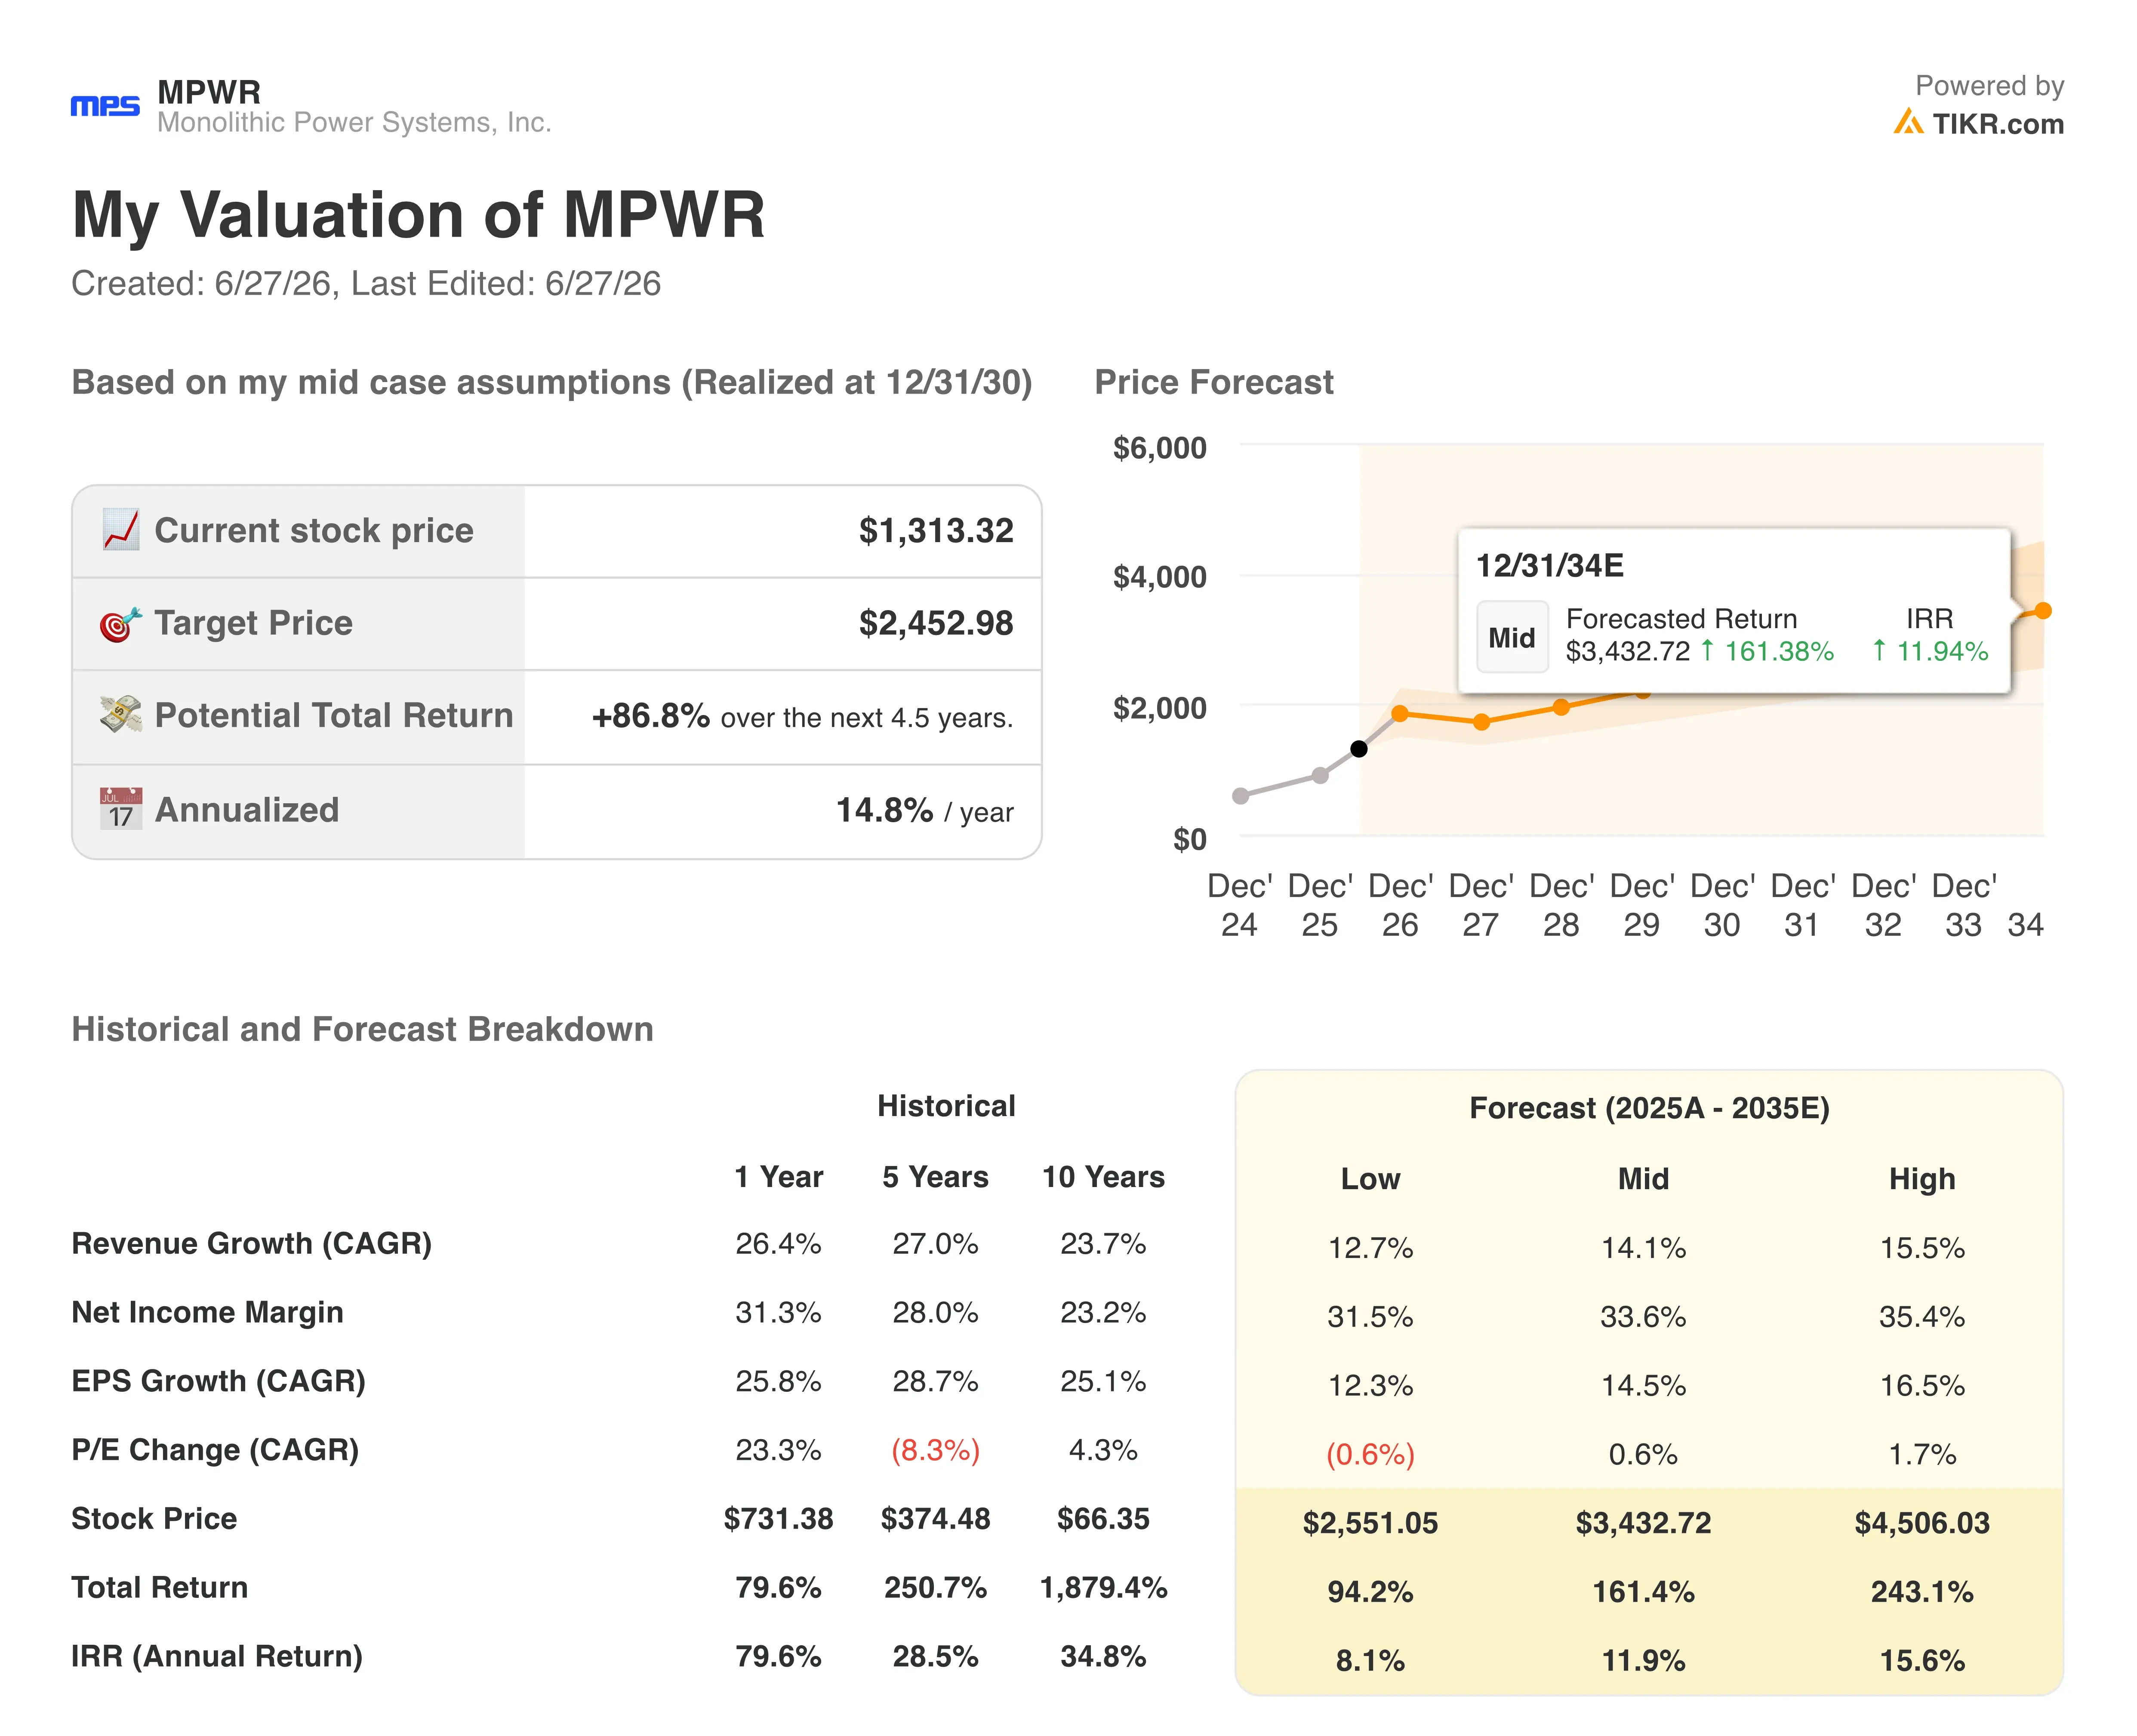Click the EPS Growth (CAGR) row label
The width and height of the screenshot is (2137, 1736).
point(218,1381)
